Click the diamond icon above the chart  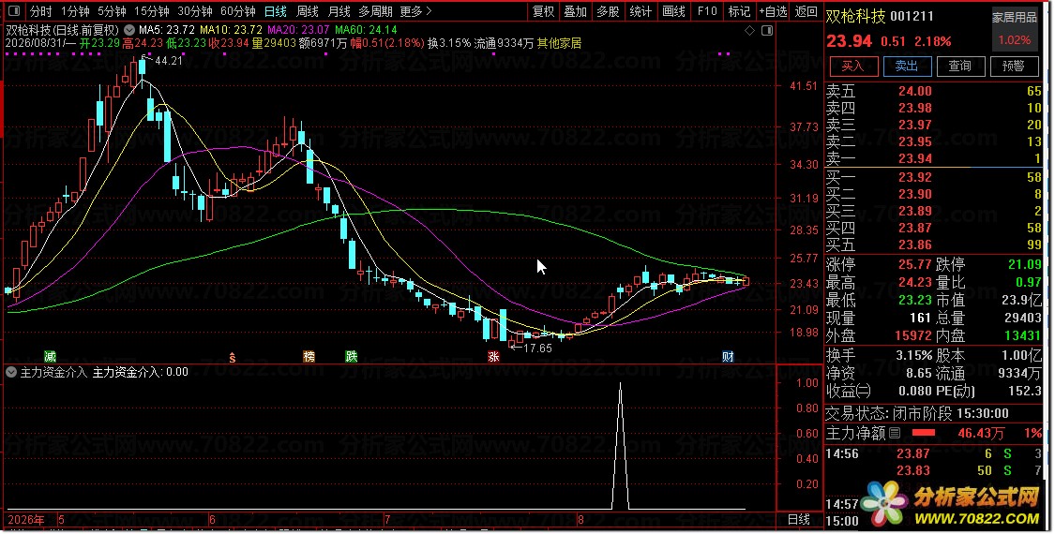(x=749, y=30)
